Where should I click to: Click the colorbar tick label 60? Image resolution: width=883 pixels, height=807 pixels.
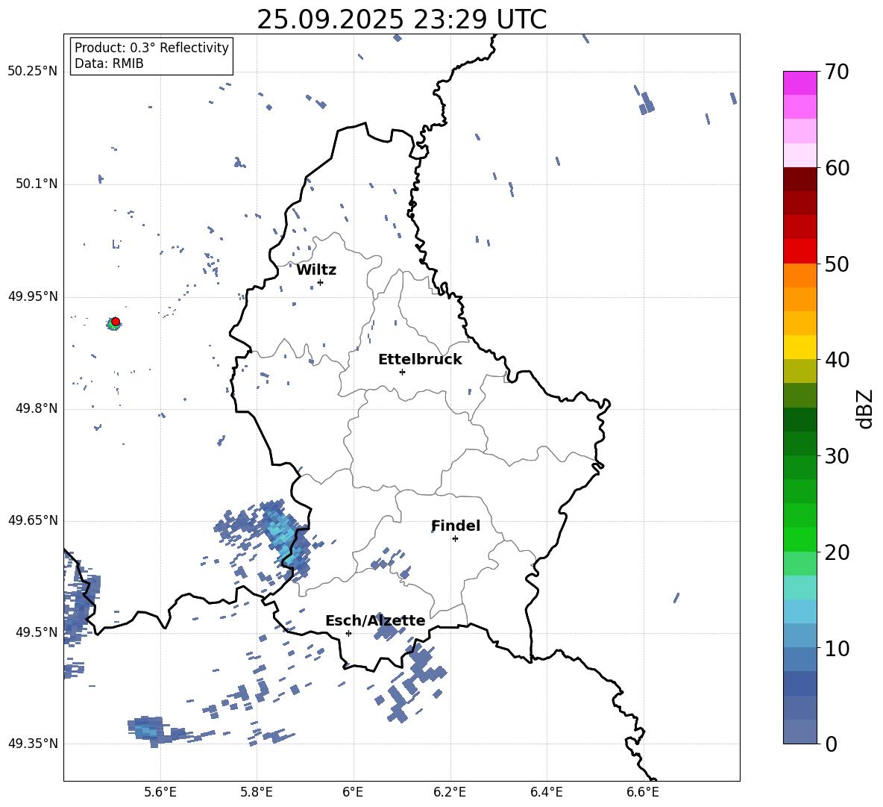tap(837, 168)
